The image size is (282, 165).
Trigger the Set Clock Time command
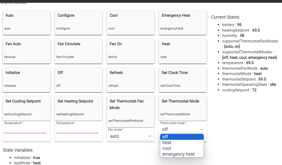pyautogui.click(x=182, y=80)
